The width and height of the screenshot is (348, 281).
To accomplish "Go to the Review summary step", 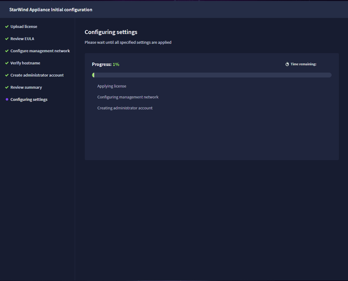I will tap(26, 87).
